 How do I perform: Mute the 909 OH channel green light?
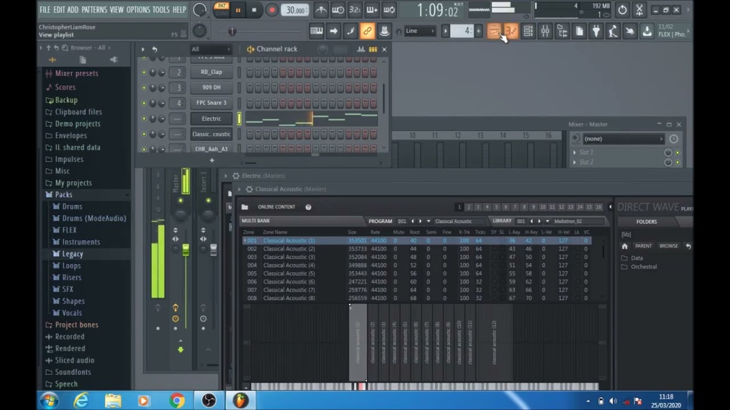144,88
